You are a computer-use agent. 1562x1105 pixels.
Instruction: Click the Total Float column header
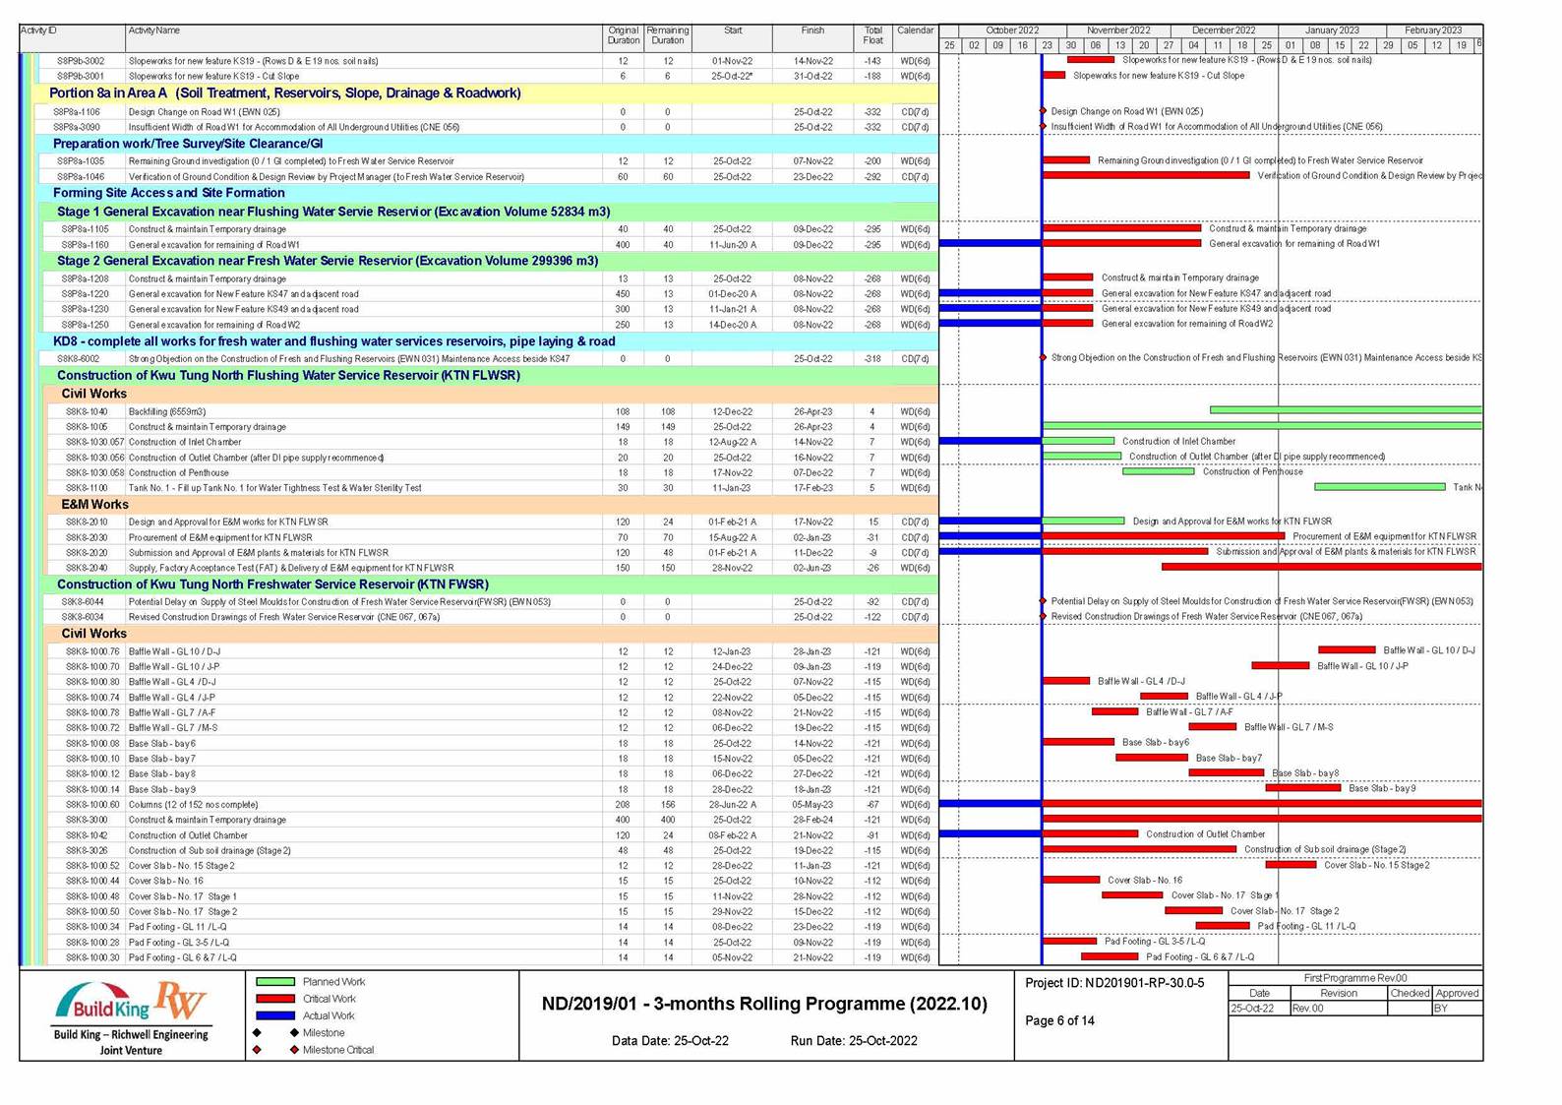point(873,36)
